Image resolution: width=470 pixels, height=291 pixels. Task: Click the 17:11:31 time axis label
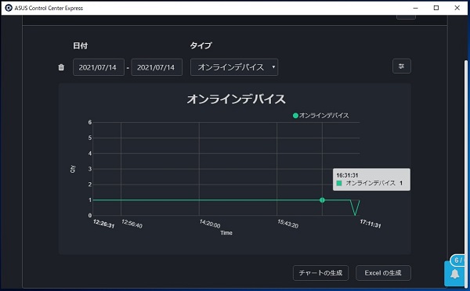point(371,224)
